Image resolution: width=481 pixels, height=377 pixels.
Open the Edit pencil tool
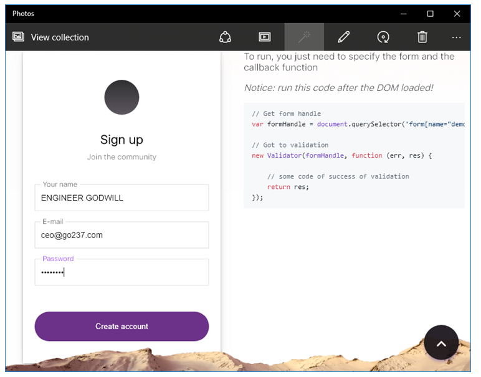click(343, 37)
